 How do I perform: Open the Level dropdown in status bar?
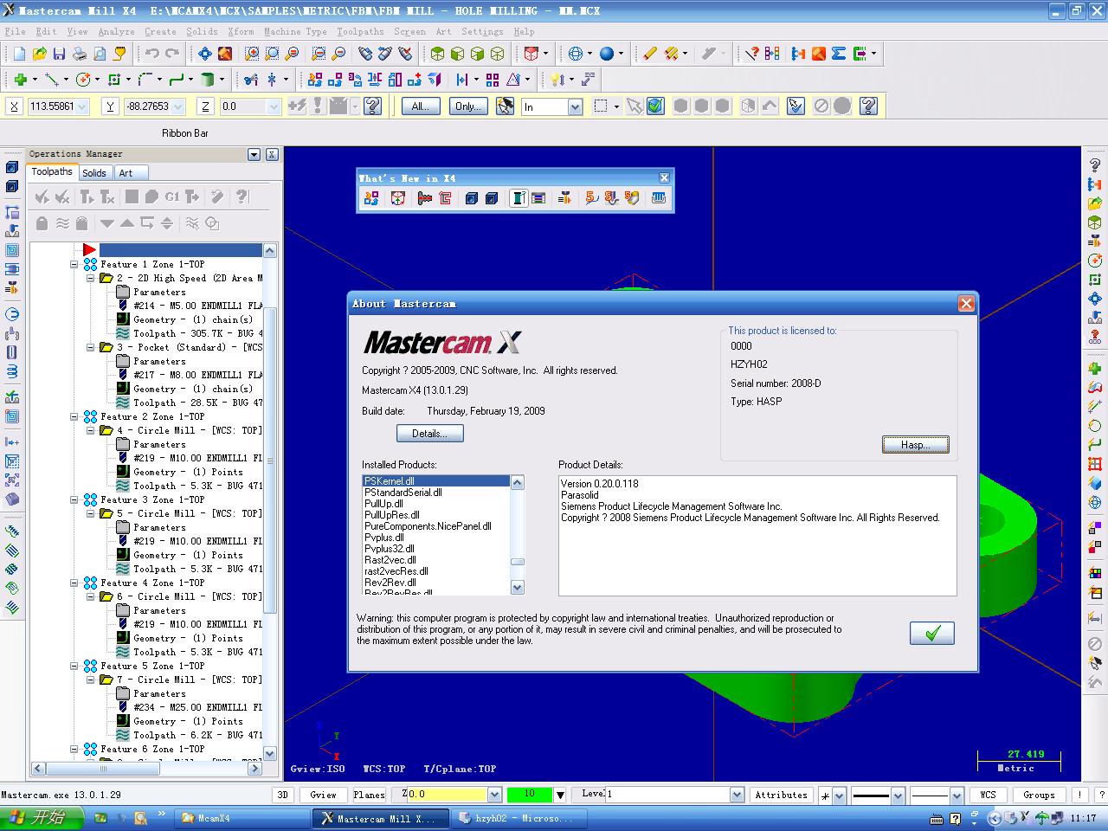[x=737, y=795]
